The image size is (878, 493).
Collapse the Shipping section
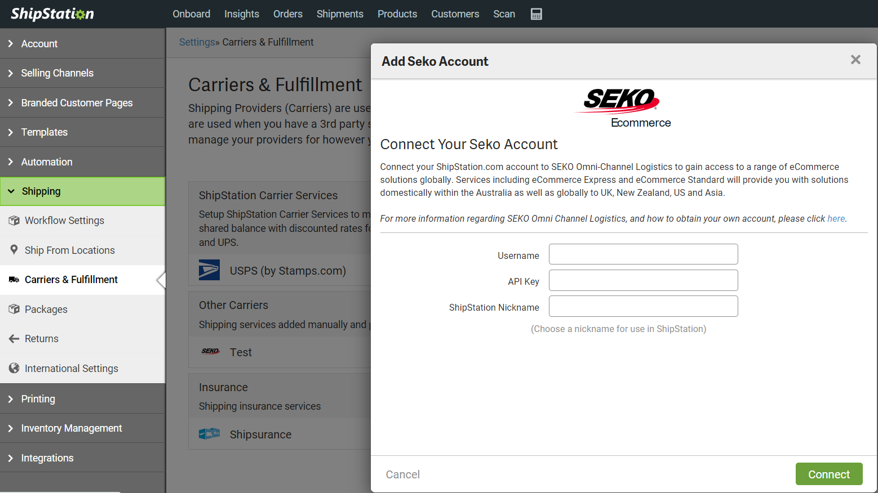point(83,191)
